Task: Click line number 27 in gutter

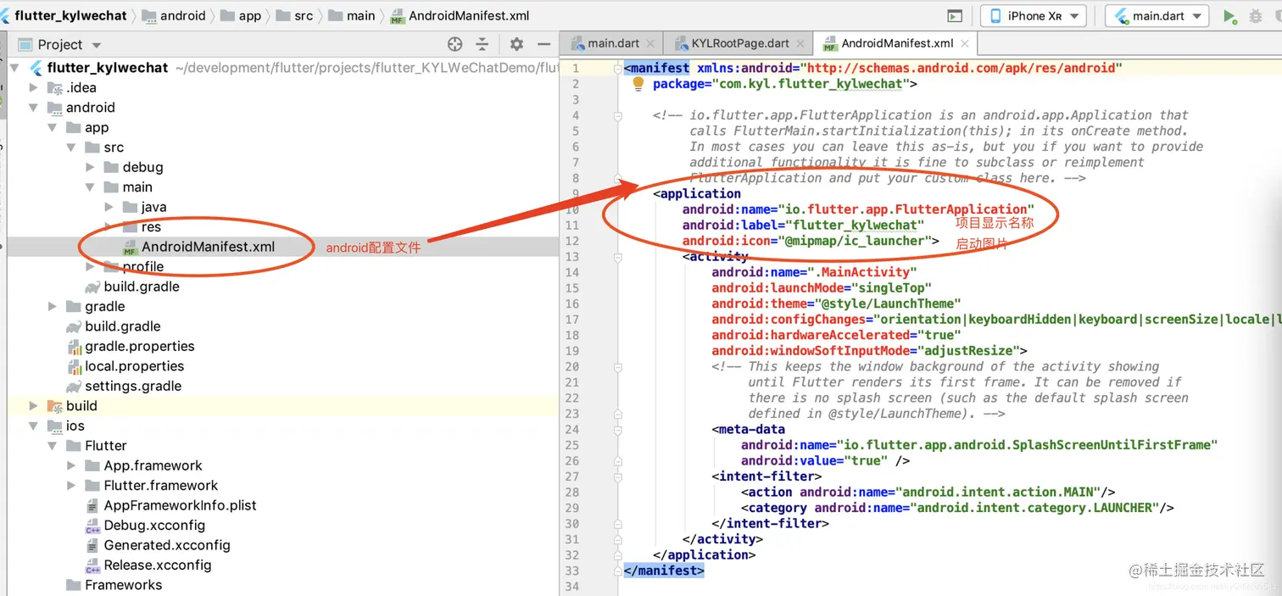Action: (x=571, y=476)
